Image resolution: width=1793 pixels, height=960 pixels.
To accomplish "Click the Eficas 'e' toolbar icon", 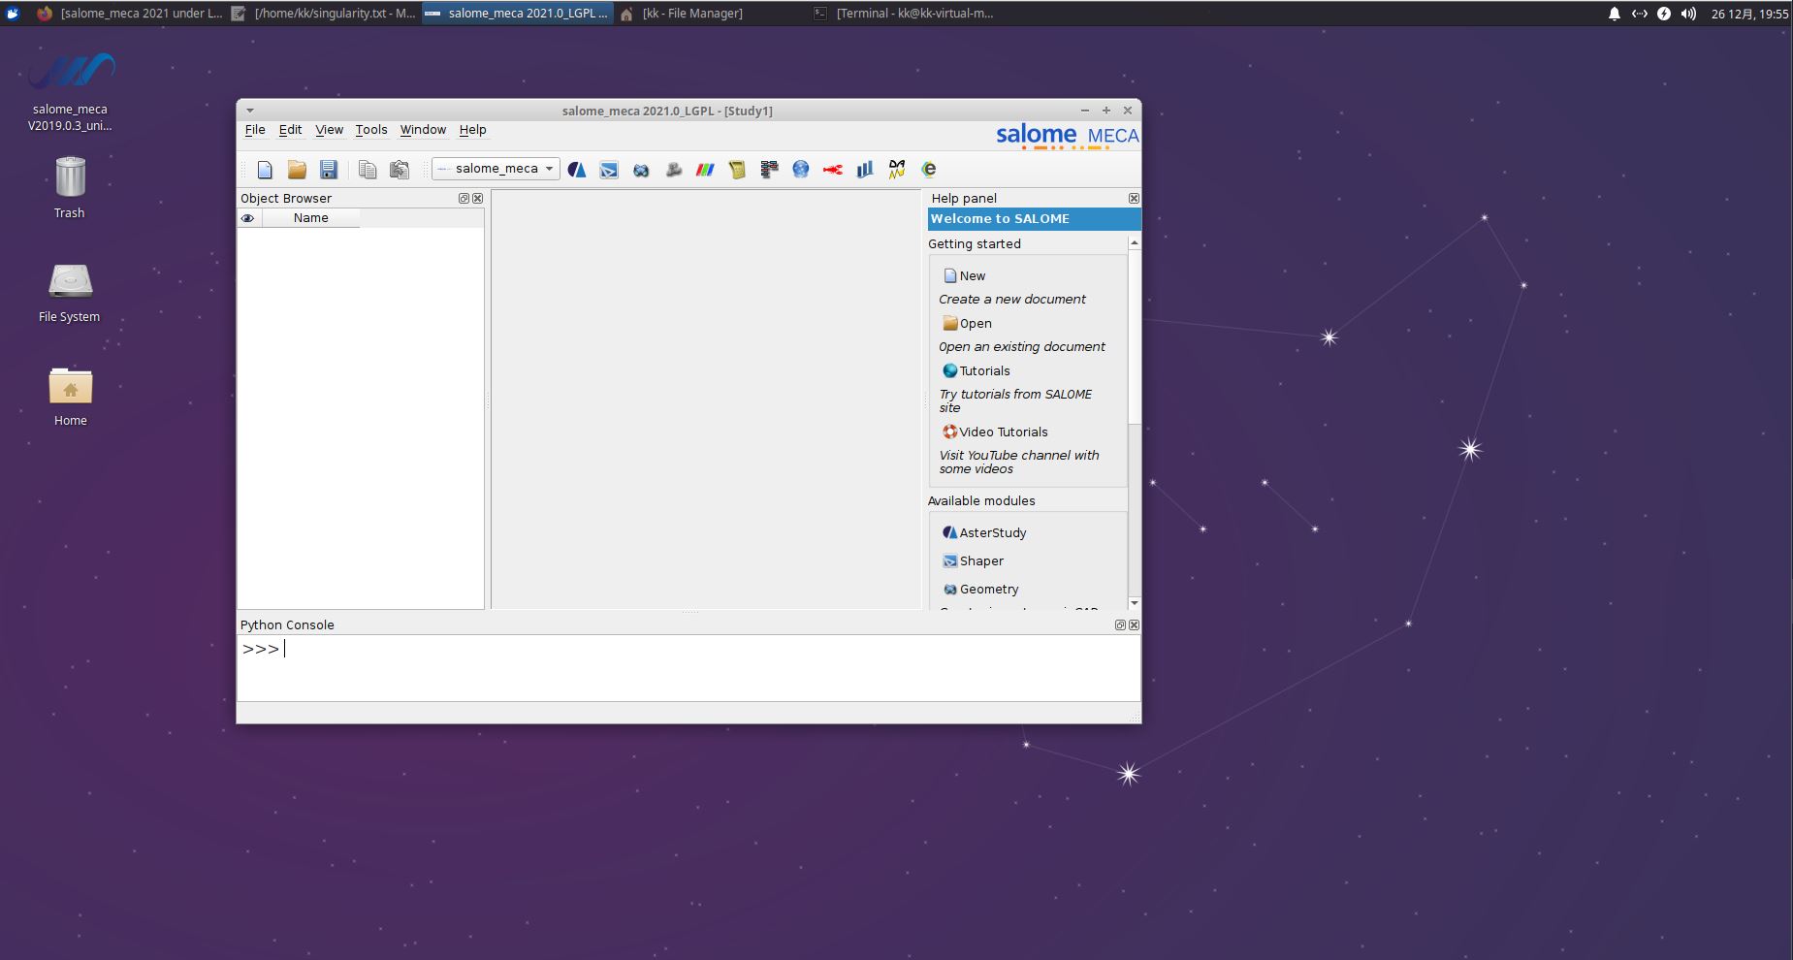I will pyautogui.click(x=929, y=170).
